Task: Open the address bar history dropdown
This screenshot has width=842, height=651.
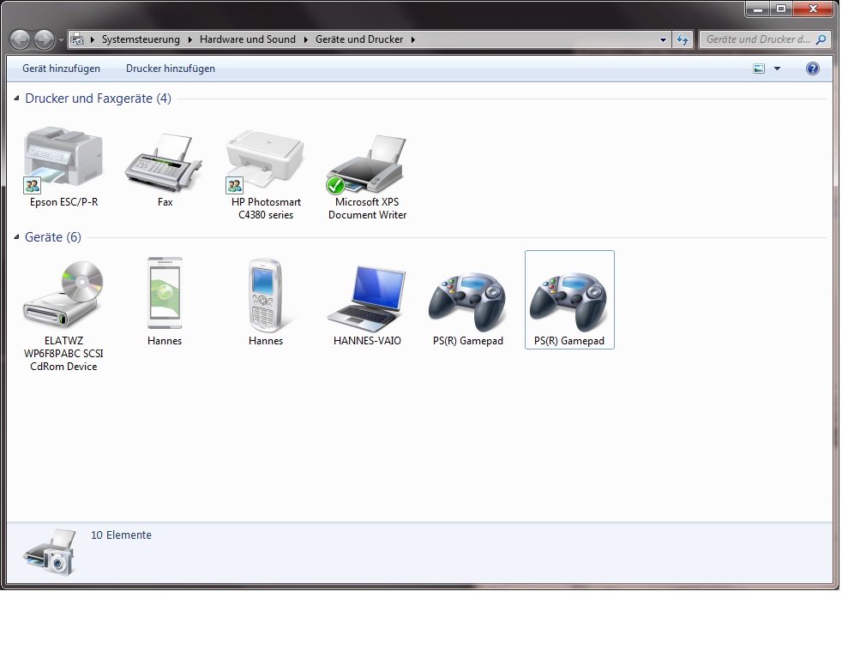Action: tap(663, 39)
